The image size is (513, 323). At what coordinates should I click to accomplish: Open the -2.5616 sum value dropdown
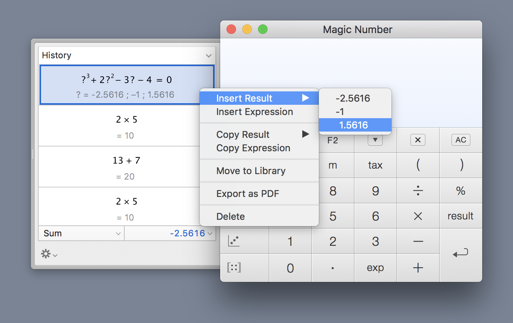(x=170, y=233)
